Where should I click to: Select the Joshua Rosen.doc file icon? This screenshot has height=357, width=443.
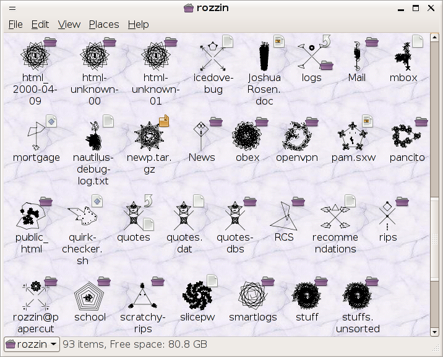click(x=264, y=56)
